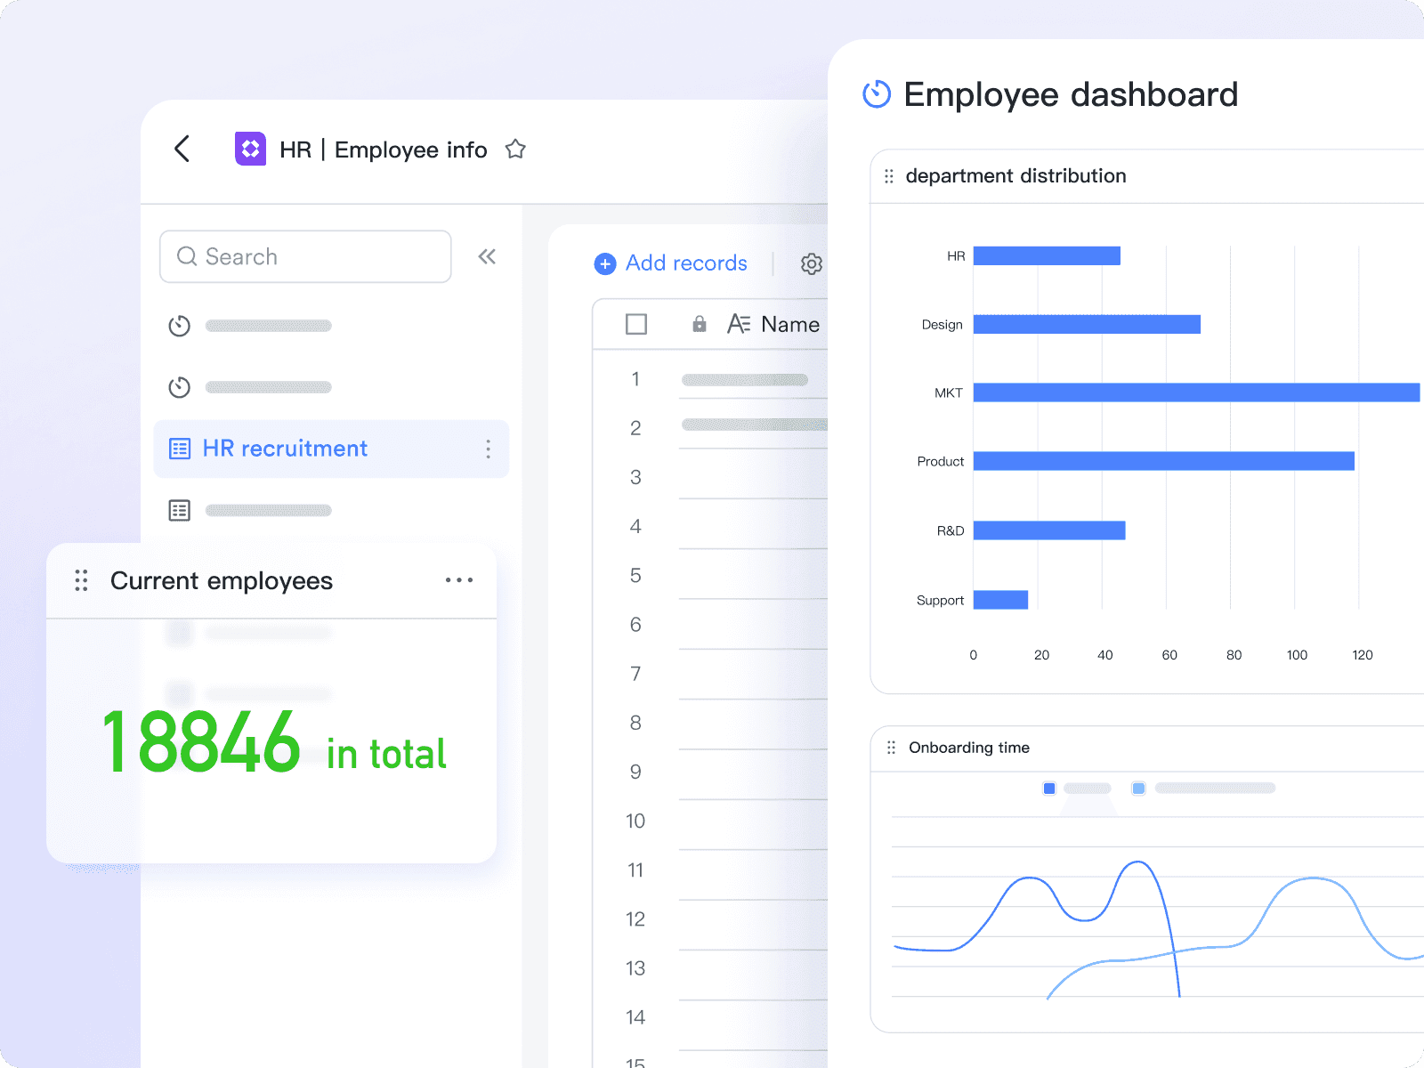Open the HR recruitment three-dot menu
Viewport: 1424px width, 1068px height.
[489, 449]
